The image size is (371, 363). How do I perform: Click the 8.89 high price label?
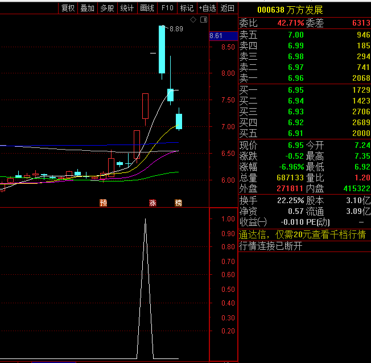176,29
